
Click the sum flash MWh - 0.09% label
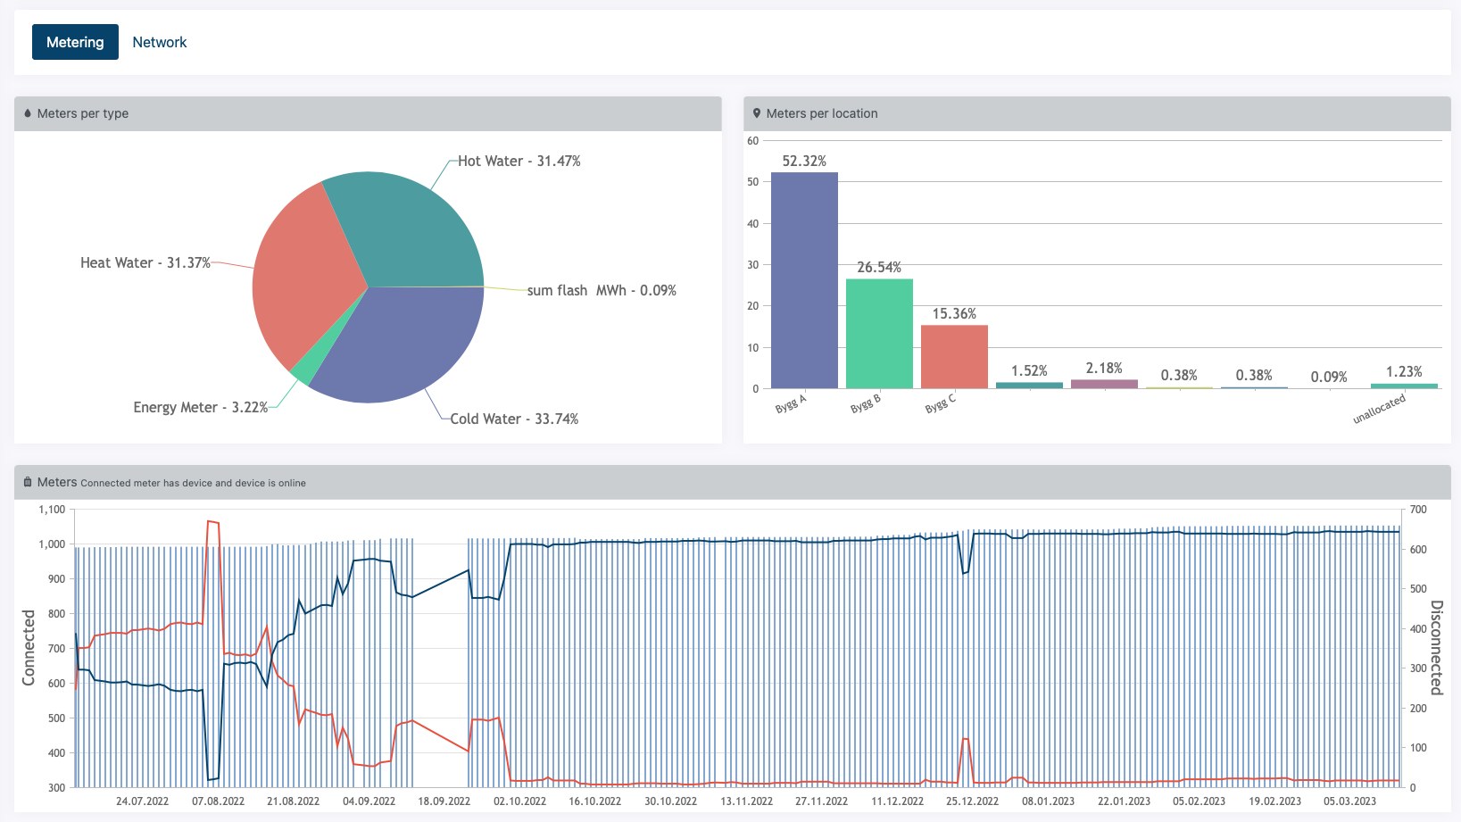coord(602,290)
